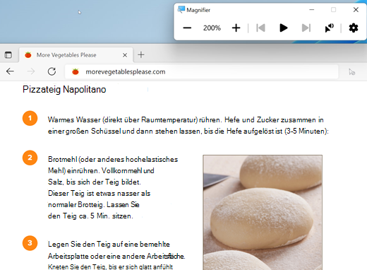Open a new browser tab

[141, 55]
